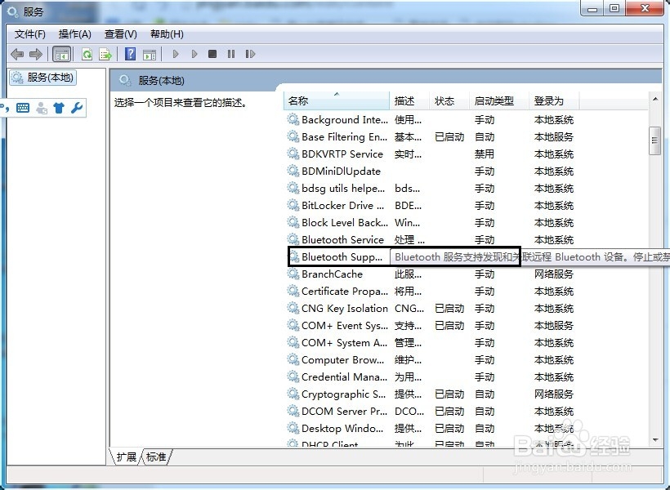The image size is (670, 490).
Task: Click the Restart Service icon
Action: 250,53
